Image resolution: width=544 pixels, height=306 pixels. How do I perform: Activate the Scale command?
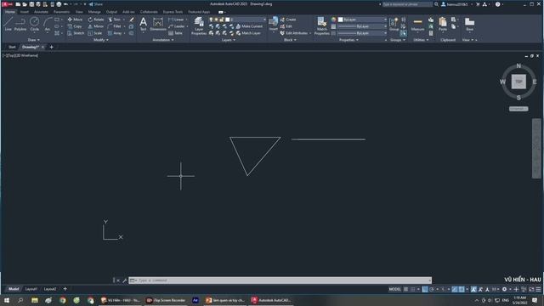tap(95, 33)
